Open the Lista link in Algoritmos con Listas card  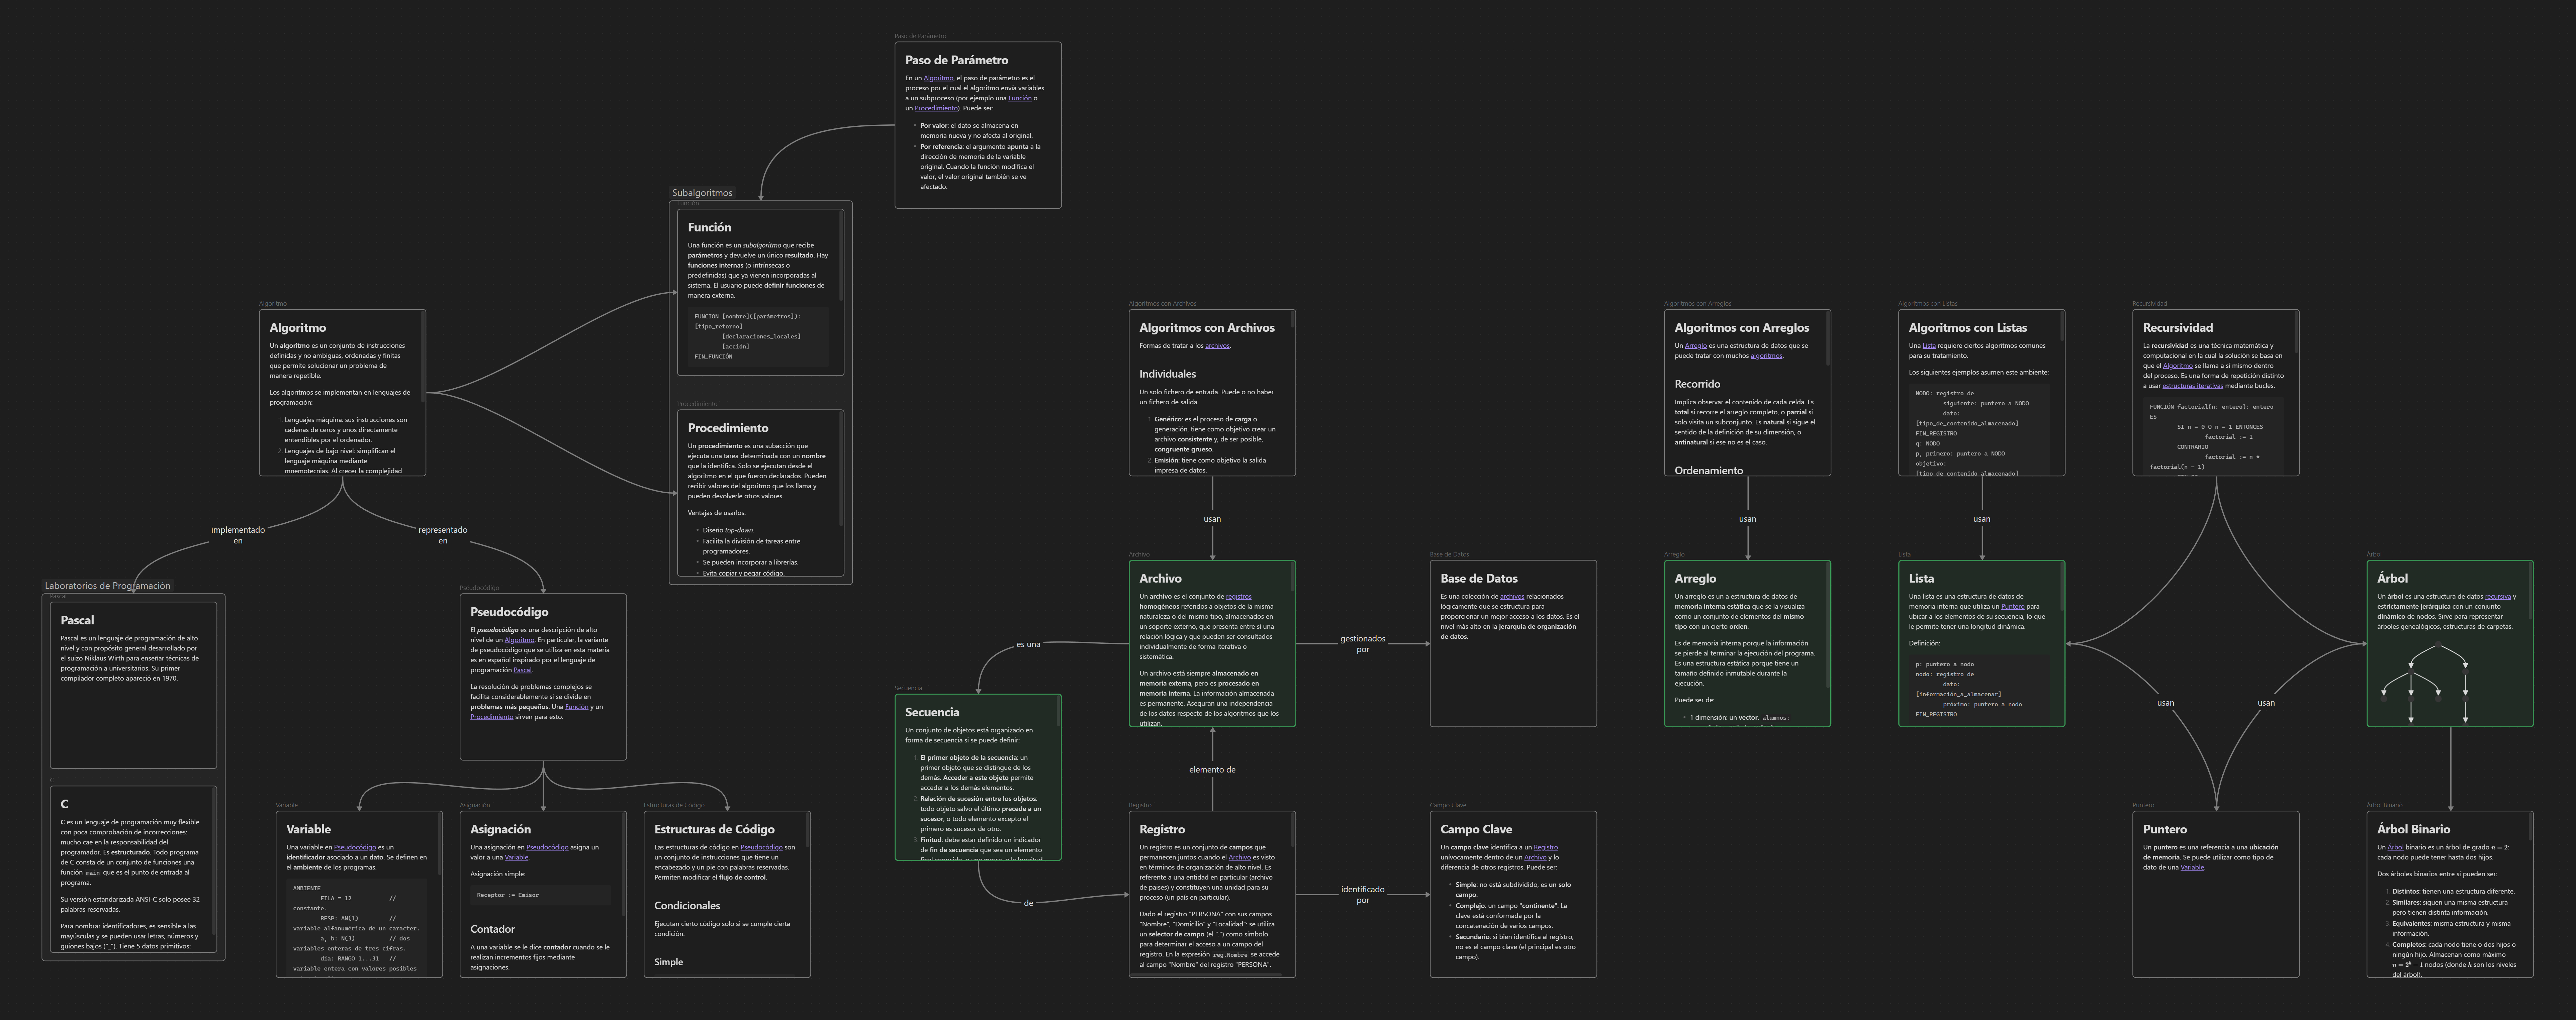(1929, 346)
